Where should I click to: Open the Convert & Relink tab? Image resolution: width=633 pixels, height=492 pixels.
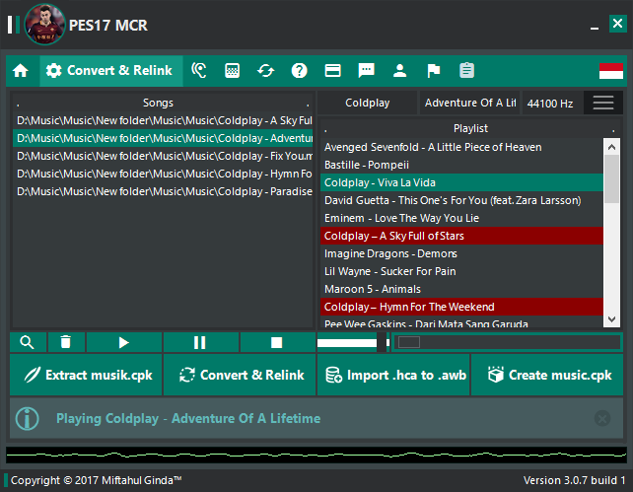click(111, 71)
